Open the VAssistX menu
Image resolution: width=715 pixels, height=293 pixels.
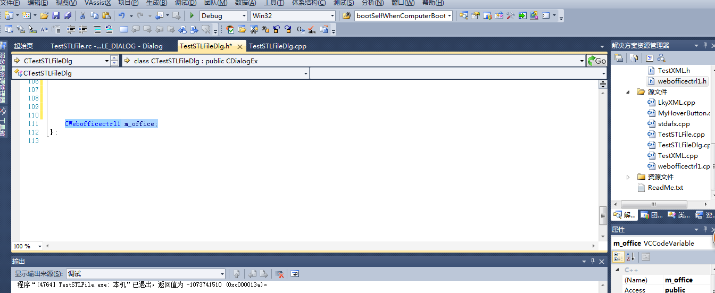pos(97,3)
